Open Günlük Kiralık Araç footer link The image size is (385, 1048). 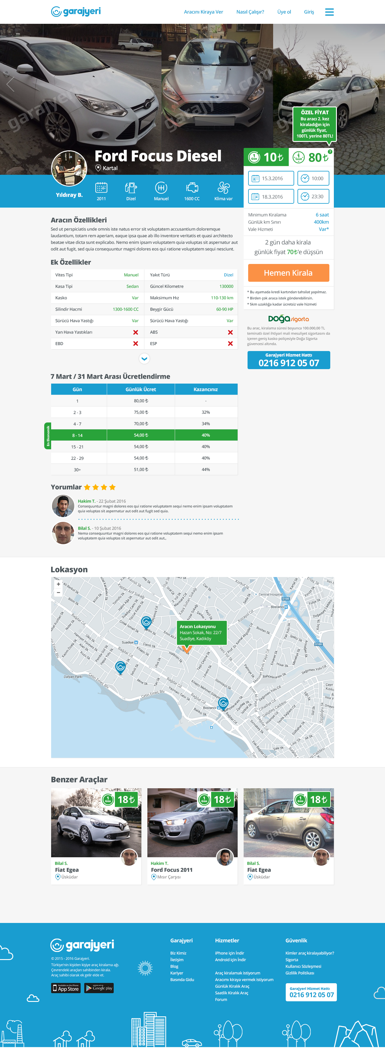pyautogui.click(x=232, y=986)
